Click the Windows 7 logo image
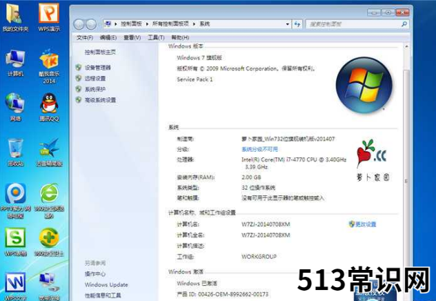Viewport: 436px width, 301px height. tap(364, 85)
